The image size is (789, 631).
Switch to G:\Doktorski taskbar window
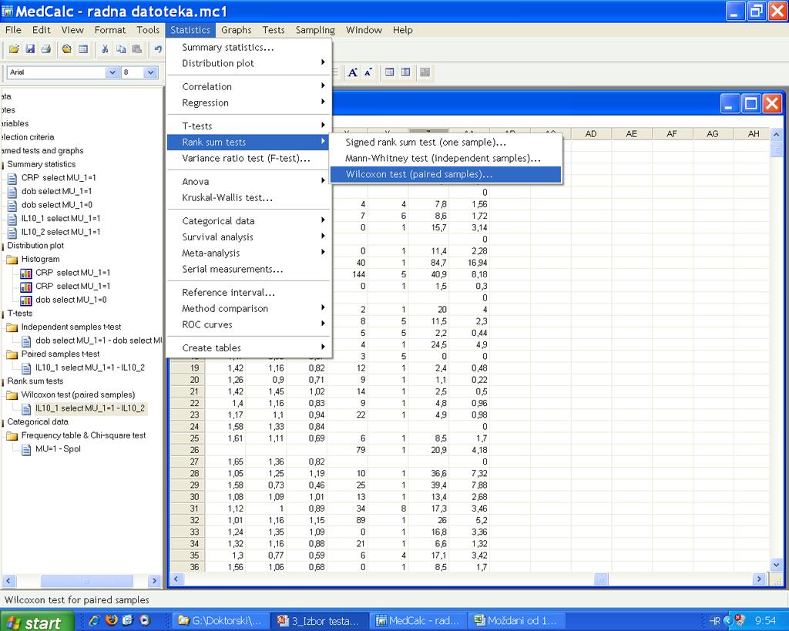pos(220,621)
